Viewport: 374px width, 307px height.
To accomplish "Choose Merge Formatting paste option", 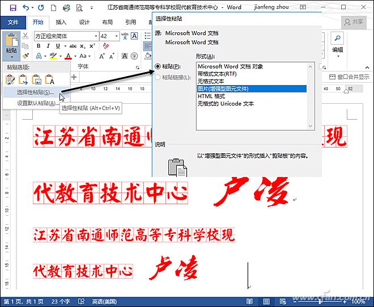I will pos(23,79).
